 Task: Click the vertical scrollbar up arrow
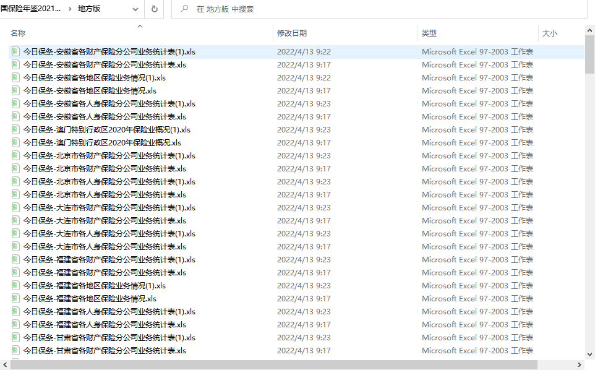[589, 30]
